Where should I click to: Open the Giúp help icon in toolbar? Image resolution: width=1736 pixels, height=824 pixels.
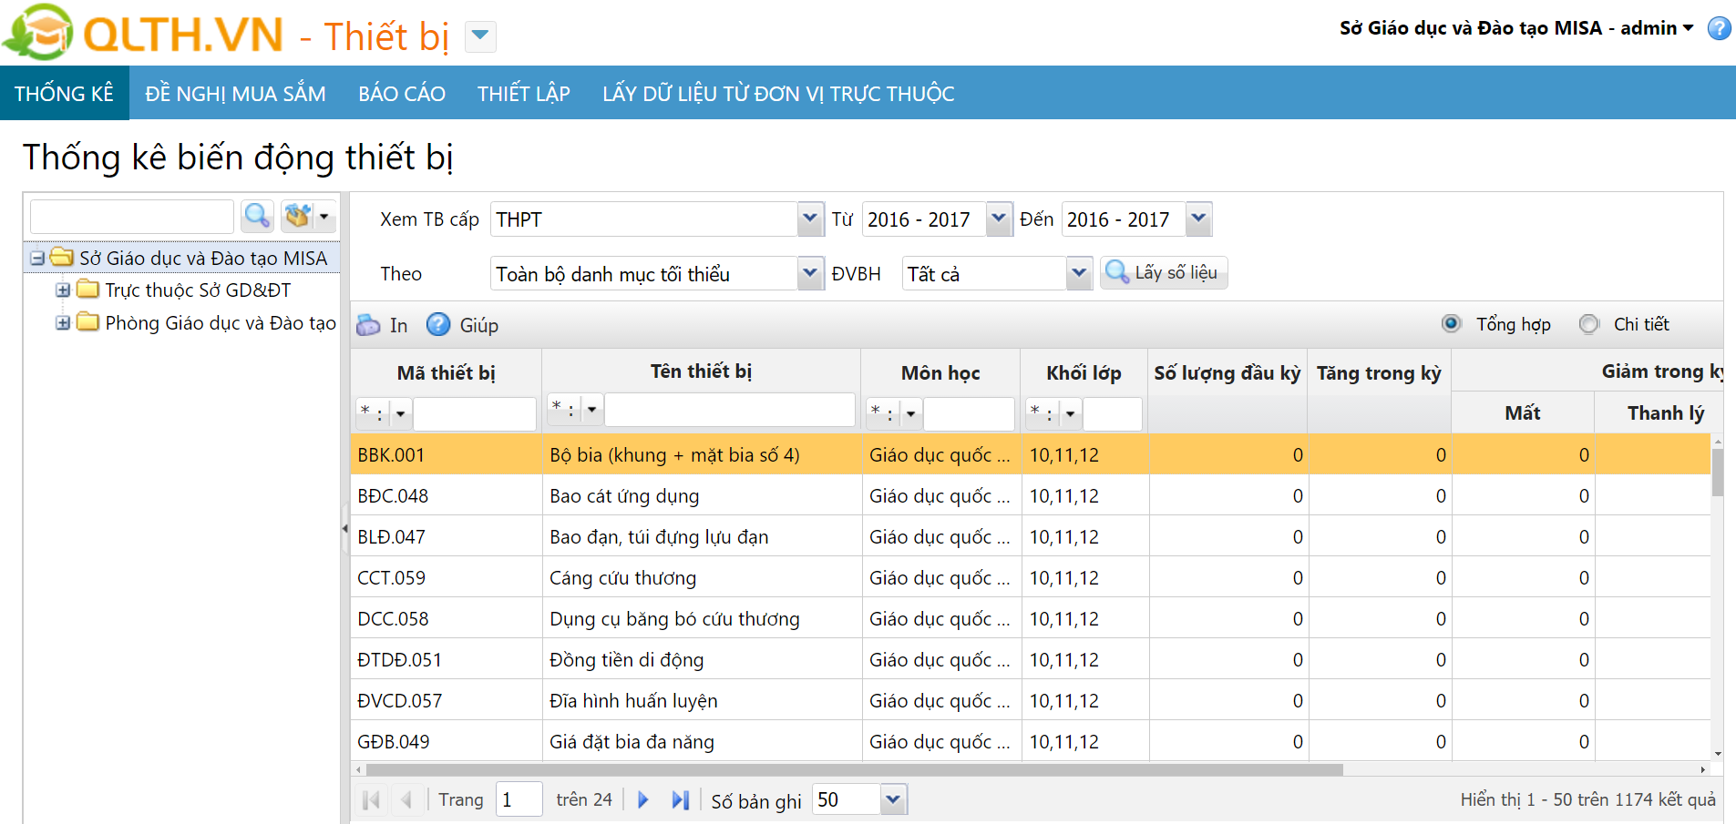(x=438, y=325)
